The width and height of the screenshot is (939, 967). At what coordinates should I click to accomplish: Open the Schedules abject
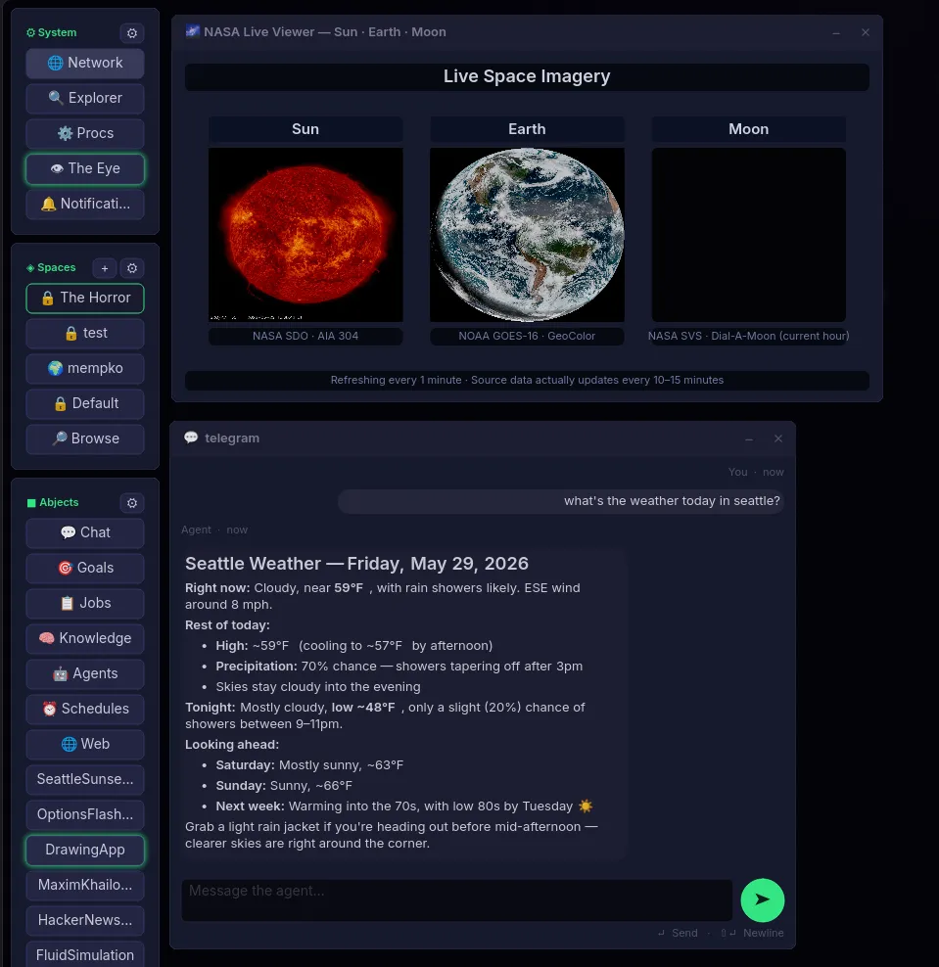[85, 709]
